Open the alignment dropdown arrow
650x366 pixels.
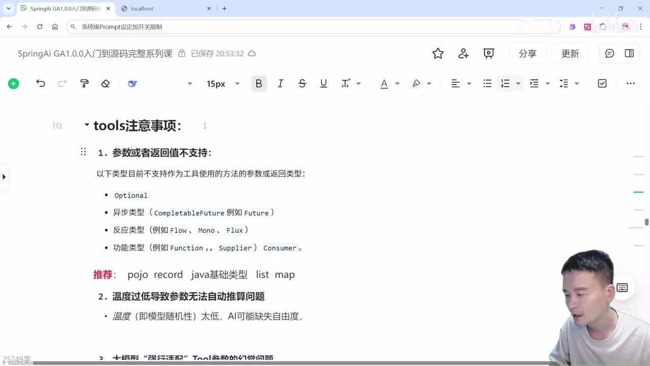pyautogui.click(x=469, y=83)
